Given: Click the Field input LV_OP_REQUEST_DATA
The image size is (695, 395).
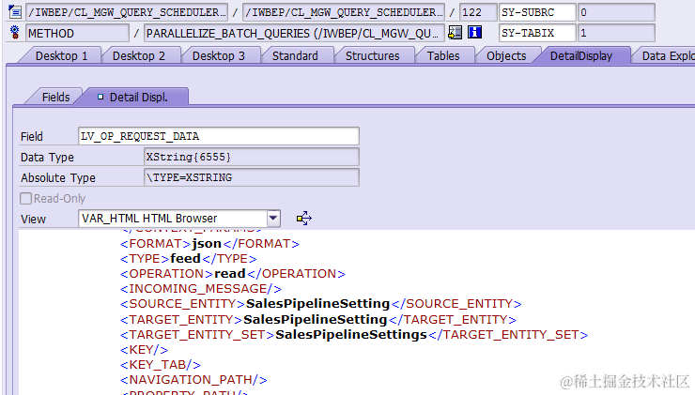Looking at the screenshot, I should (x=219, y=136).
